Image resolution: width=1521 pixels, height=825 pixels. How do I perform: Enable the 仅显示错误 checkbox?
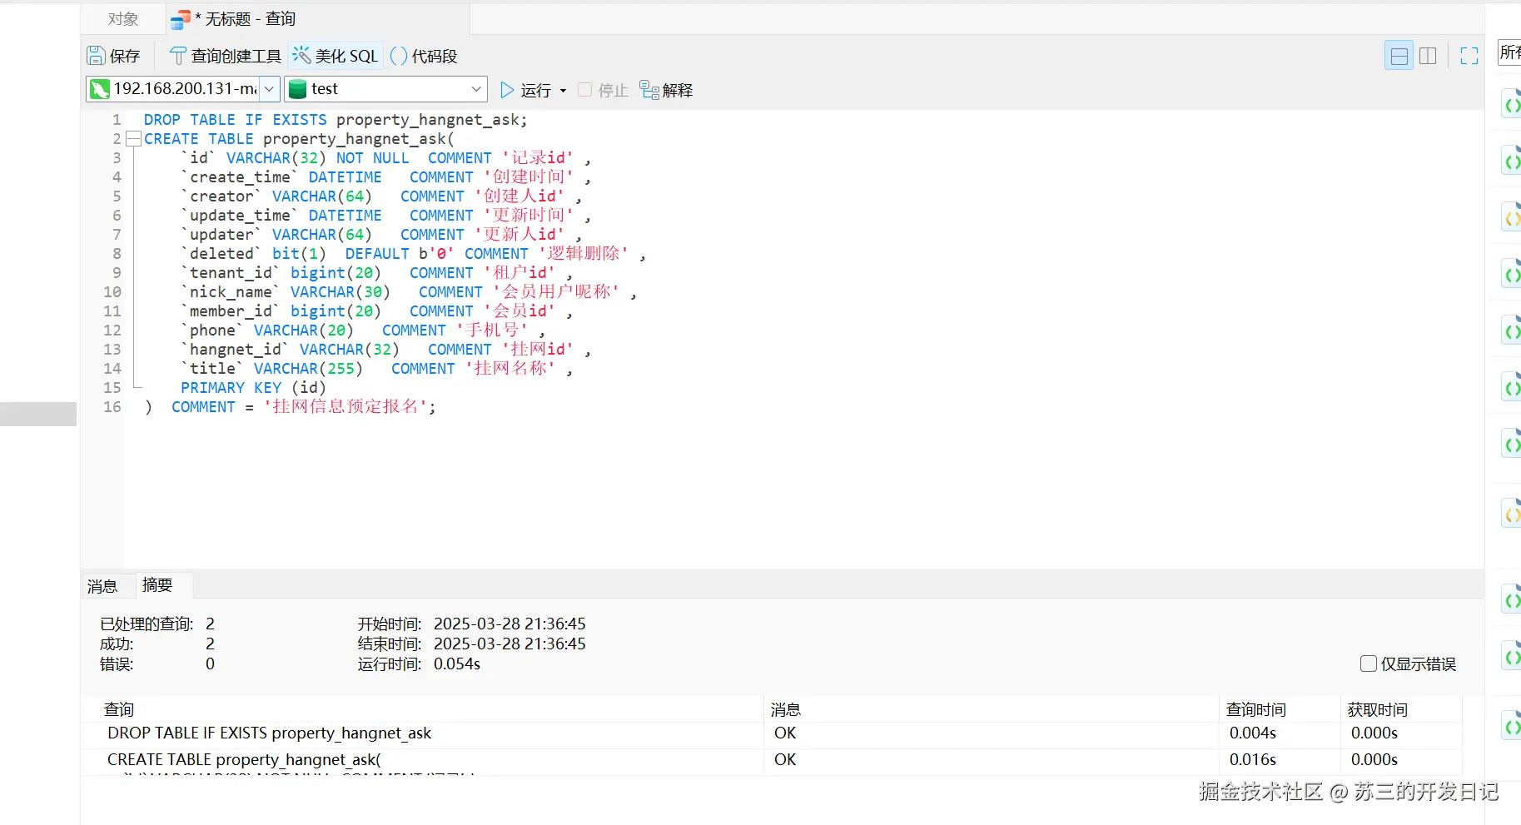tap(1368, 663)
